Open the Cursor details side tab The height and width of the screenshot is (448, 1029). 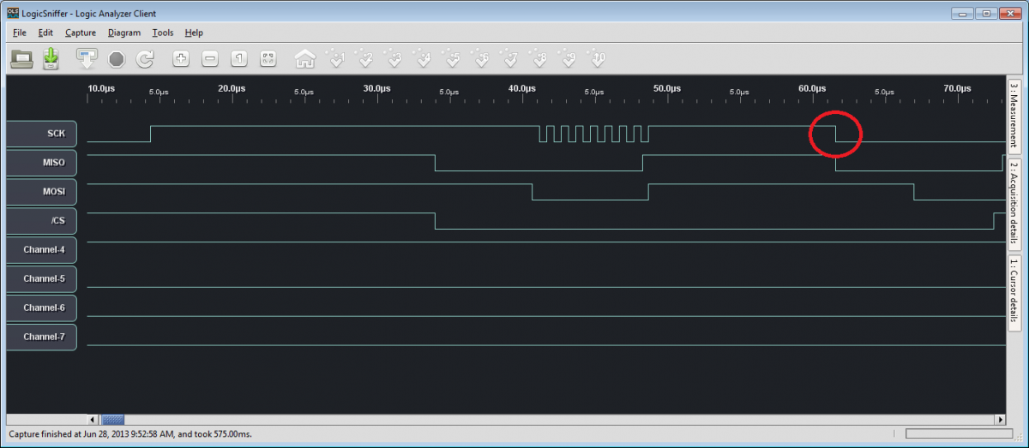(1014, 293)
